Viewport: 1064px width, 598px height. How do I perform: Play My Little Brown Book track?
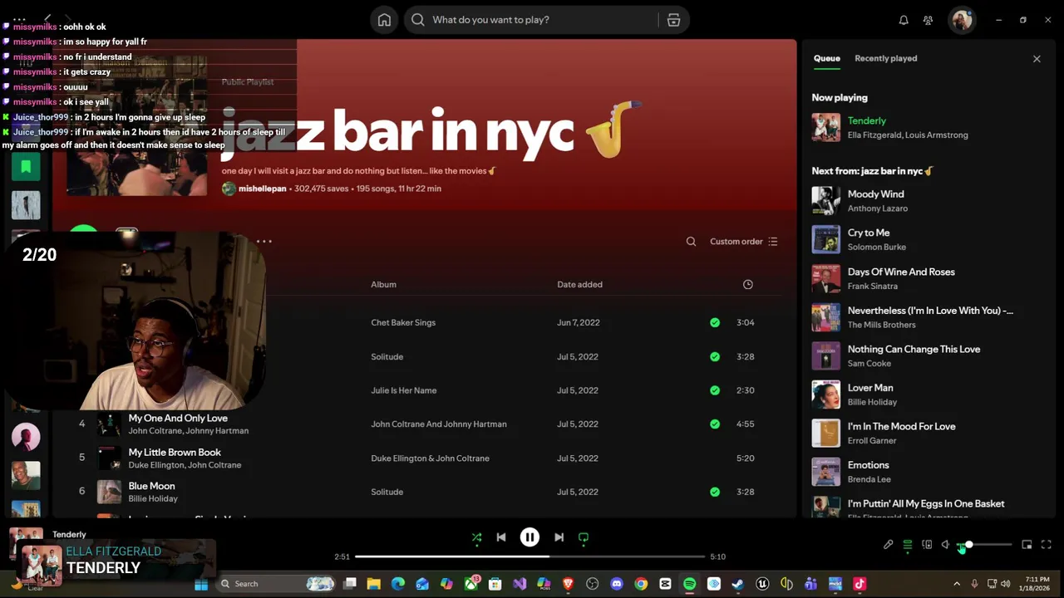point(175,453)
